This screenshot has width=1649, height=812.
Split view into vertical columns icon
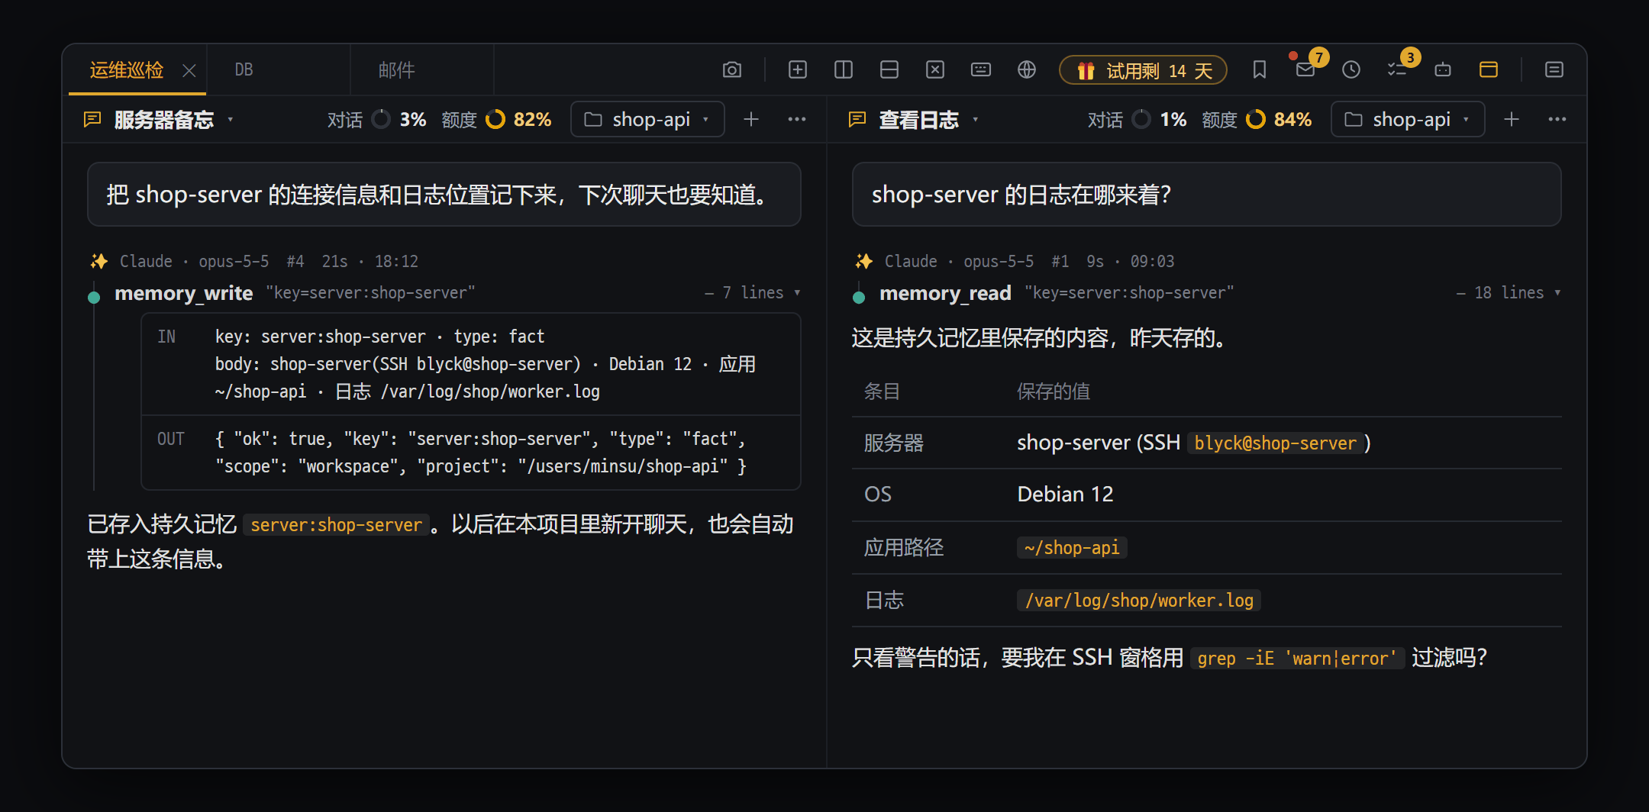point(843,70)
